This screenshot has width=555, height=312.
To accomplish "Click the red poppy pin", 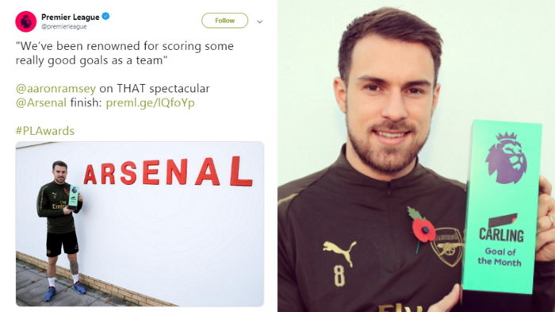I will point(422,229).
